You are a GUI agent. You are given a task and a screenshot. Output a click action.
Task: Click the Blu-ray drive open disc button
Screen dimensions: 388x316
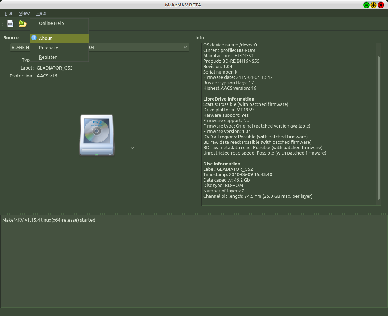(x=97, y=135)
